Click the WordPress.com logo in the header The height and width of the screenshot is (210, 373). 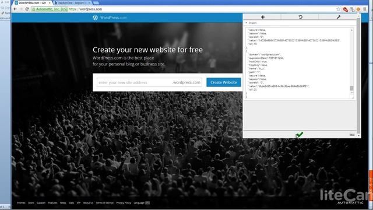[x=110, y=17]
